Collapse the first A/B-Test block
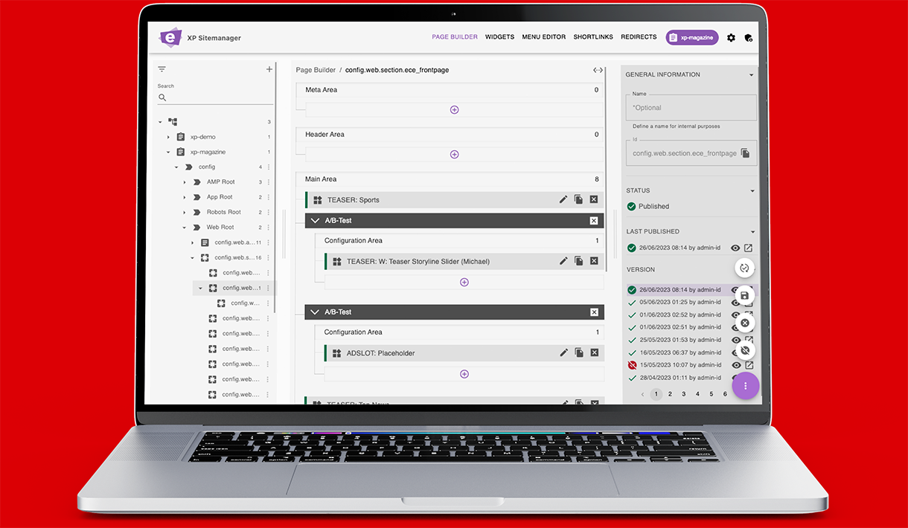908x528 pixels. (x=315, y=221)
